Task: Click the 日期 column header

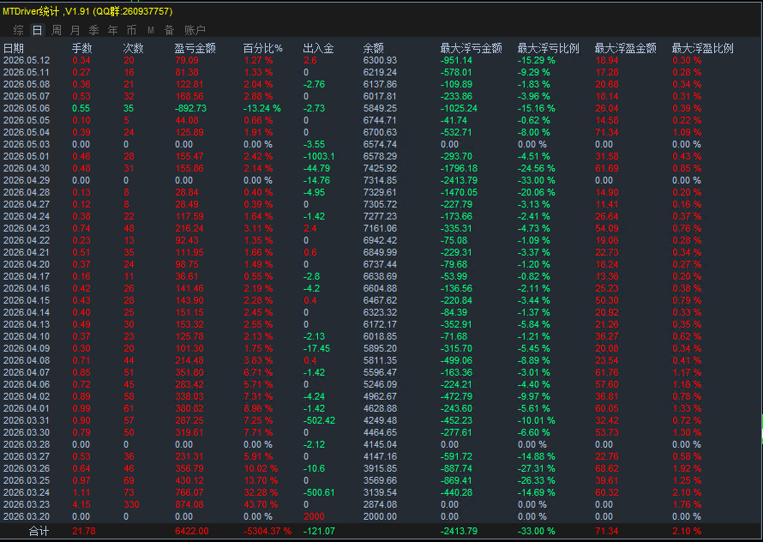Action: click(14, 48)
